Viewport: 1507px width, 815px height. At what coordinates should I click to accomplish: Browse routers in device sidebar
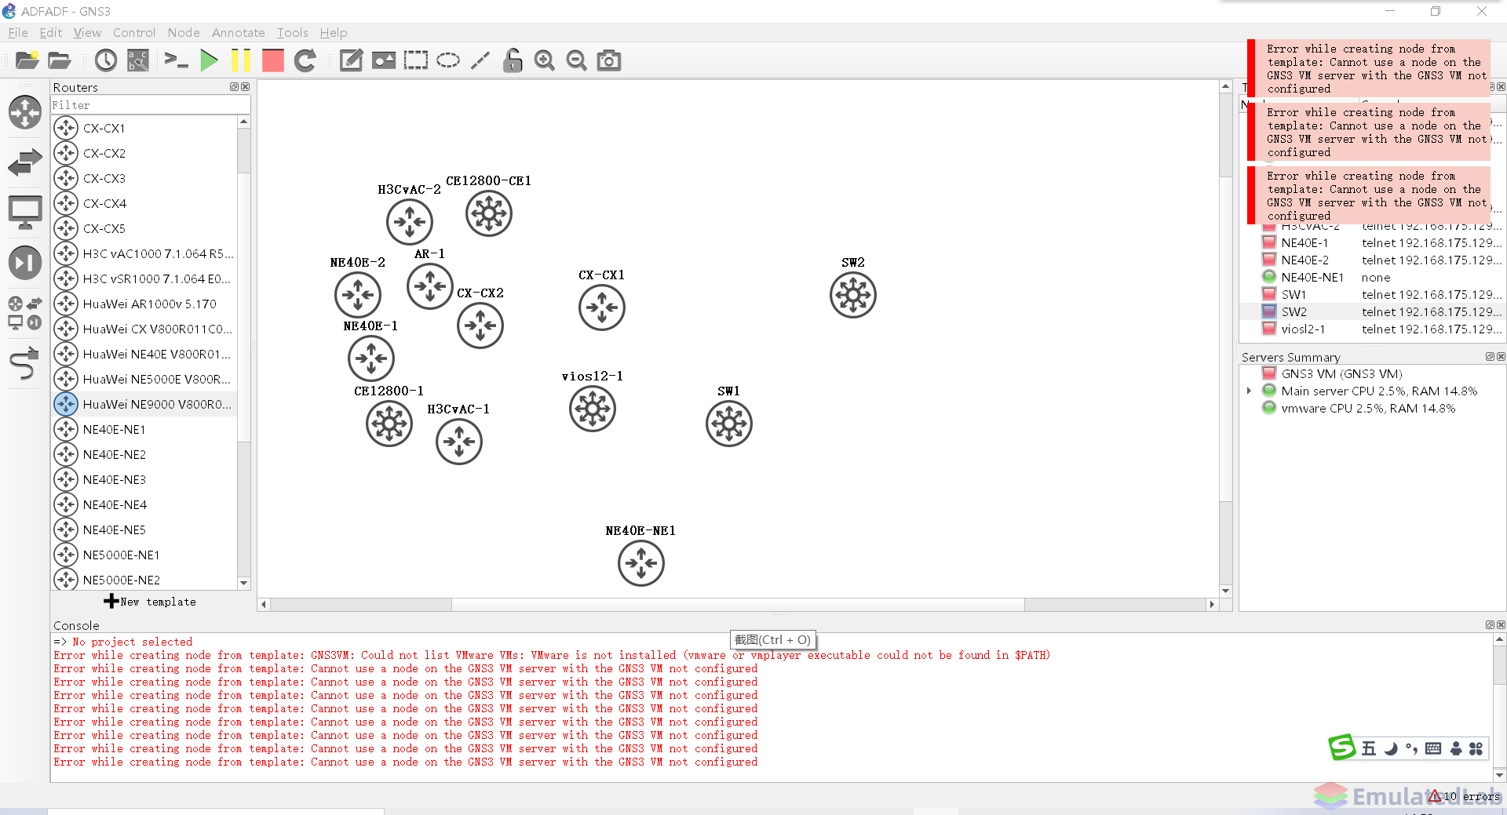tap(25, 112)
